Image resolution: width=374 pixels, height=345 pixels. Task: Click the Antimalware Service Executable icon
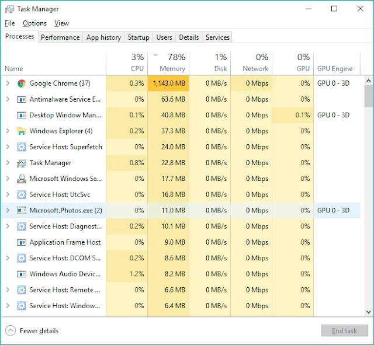click(22, 99)
